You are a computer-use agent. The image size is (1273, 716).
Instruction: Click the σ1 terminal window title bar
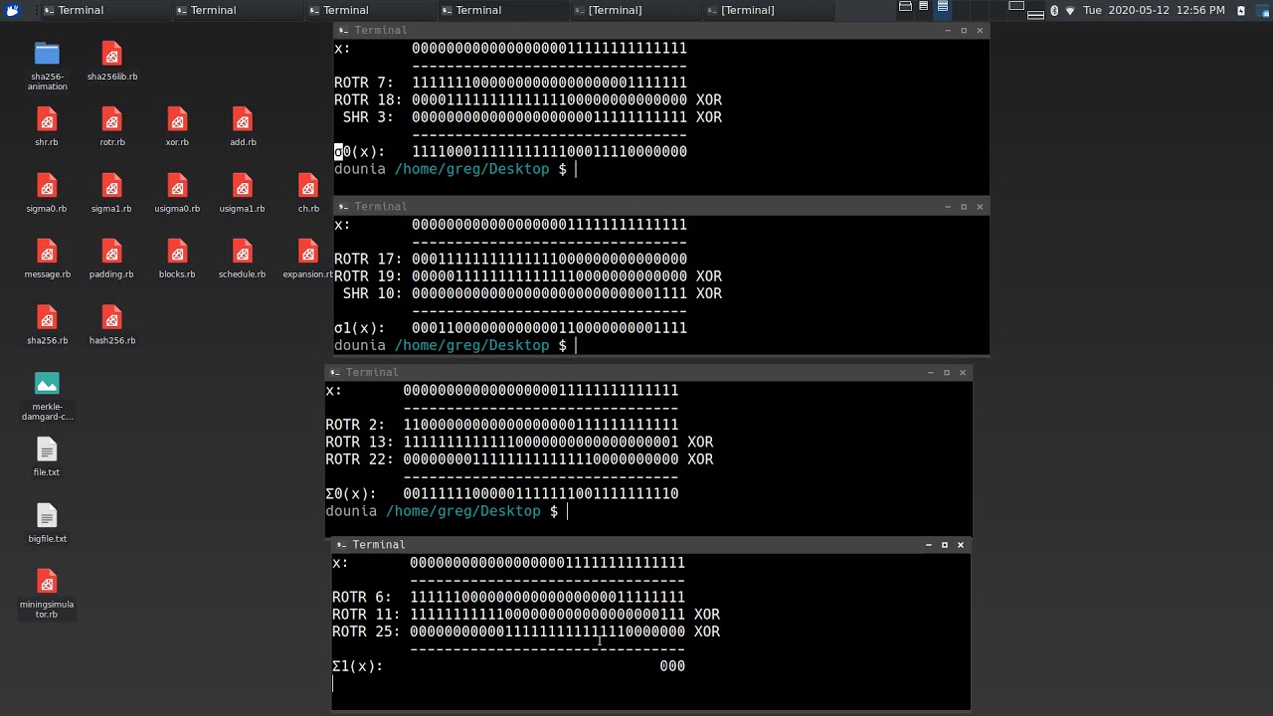click(661, 207)
